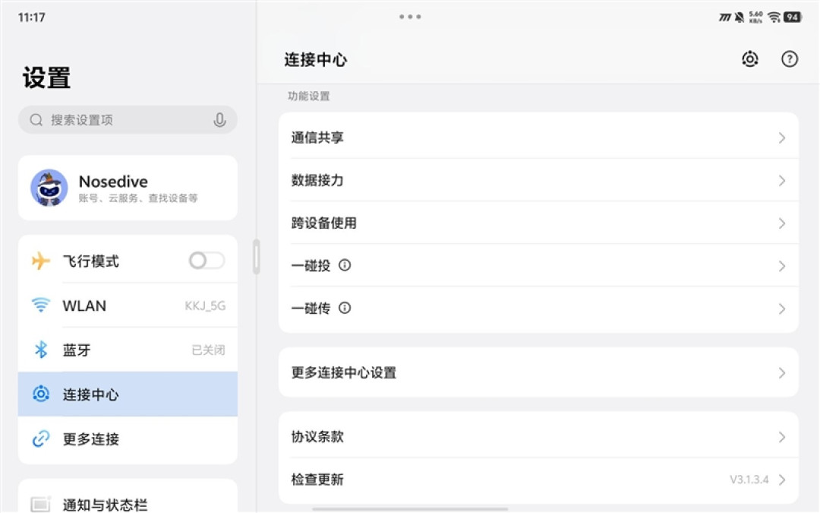Tap the 功能设置 section header
The height and width of the screenshot is (513, 820).
tap(308, 97)
